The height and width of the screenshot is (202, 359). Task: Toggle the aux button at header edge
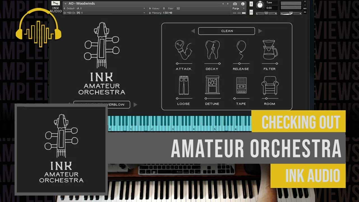(x=305, y=8)
